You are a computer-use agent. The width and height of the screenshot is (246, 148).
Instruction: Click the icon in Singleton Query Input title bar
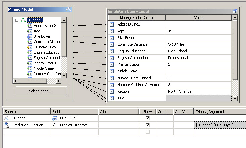coord(235,11)
